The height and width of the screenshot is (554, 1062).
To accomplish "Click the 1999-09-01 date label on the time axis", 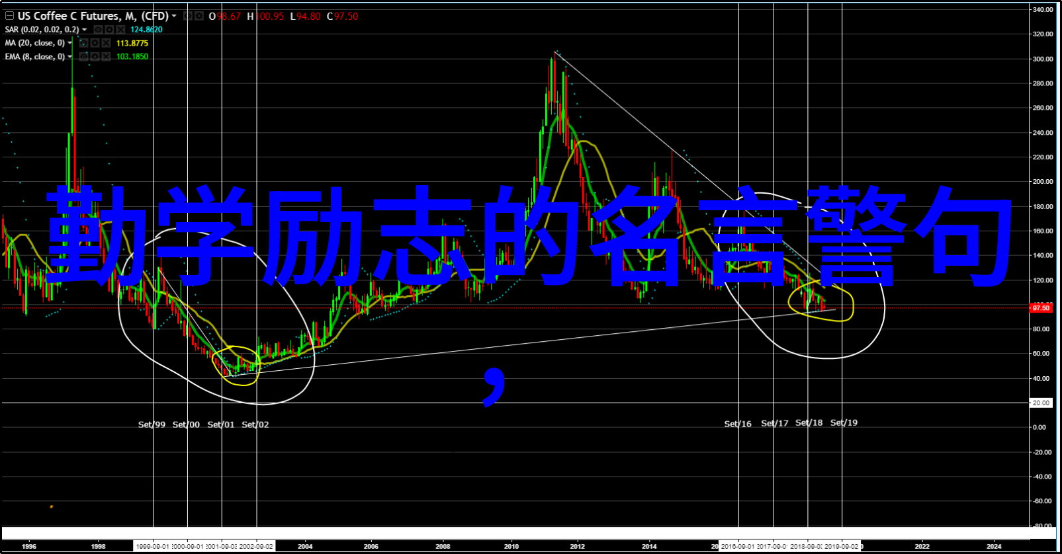I will pos(153,547).
